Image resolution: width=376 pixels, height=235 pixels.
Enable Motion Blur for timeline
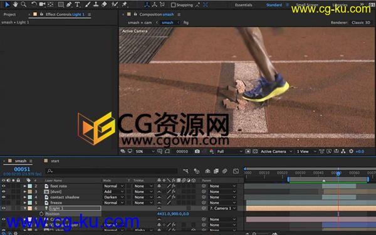(x=225, y=171)
